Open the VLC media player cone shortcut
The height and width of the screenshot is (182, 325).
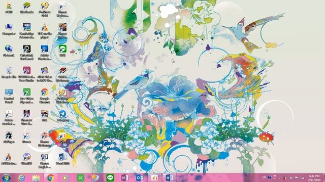click(45, 31)
